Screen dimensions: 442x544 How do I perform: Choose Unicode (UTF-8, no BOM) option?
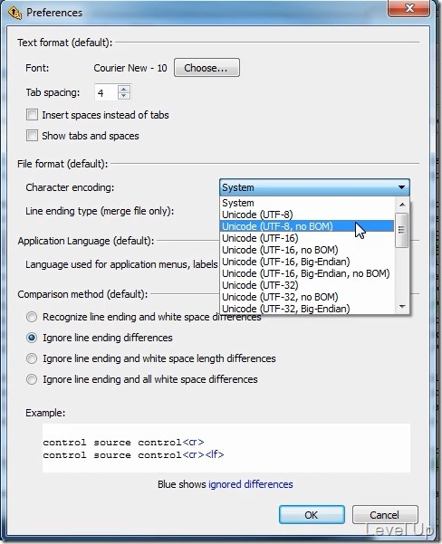pyautogui.click(x=307, y=226)
